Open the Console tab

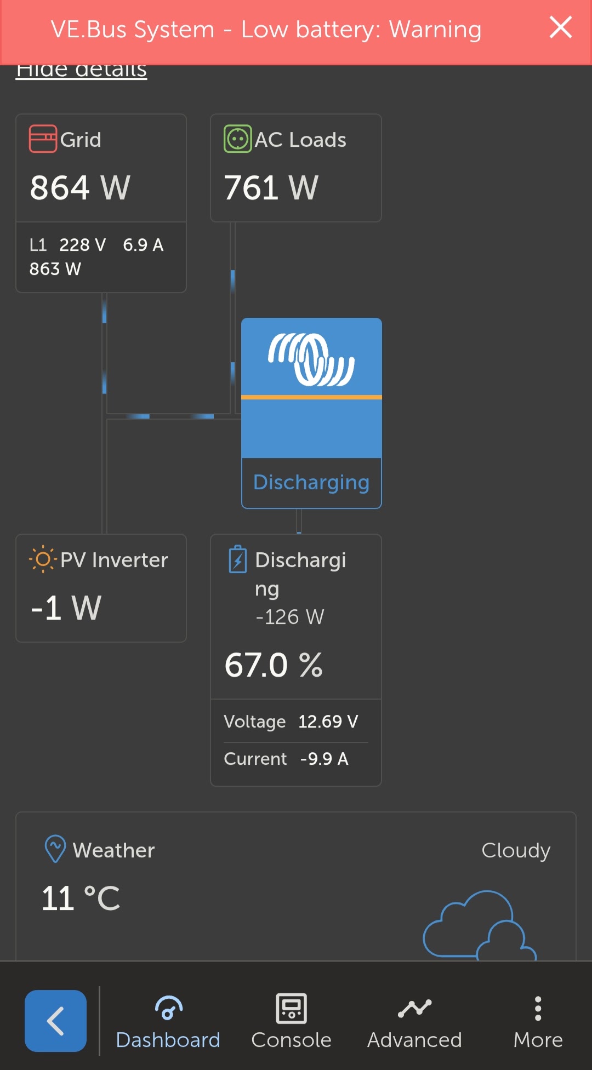[x=291, y=1022]
